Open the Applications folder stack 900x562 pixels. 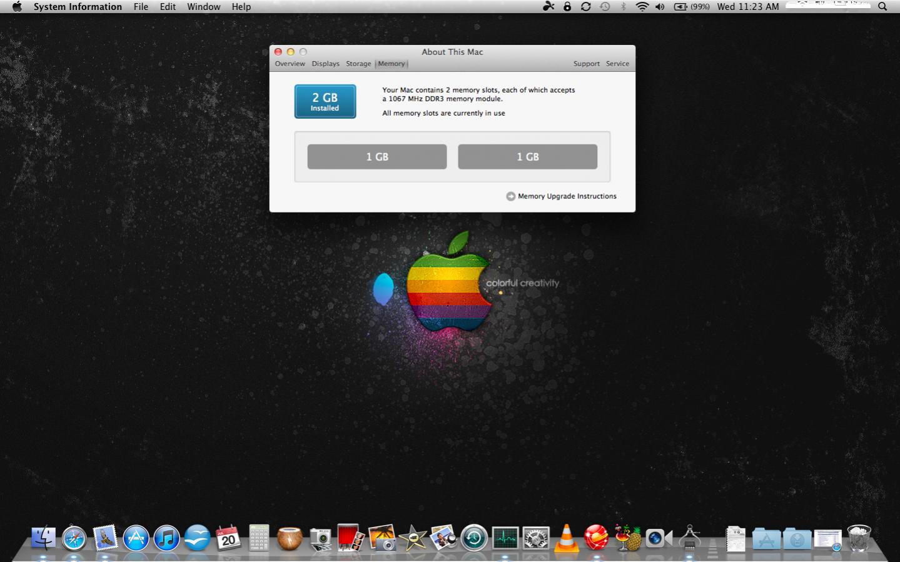click(x=766, y=539)
